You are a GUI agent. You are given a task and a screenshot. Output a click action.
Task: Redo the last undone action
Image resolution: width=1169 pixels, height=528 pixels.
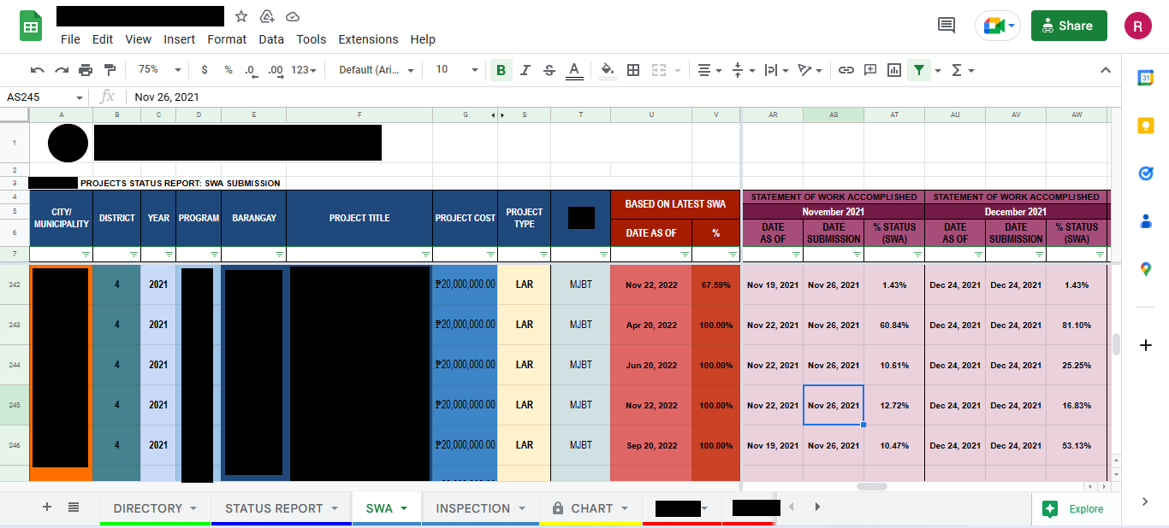(x=62, y=70)
